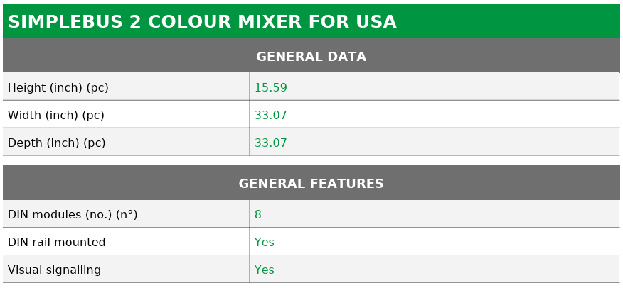Click the grey bar beside GENERAL FEATURES text
This screenshot has height=288, width=623.
click(x=501, y=184)
